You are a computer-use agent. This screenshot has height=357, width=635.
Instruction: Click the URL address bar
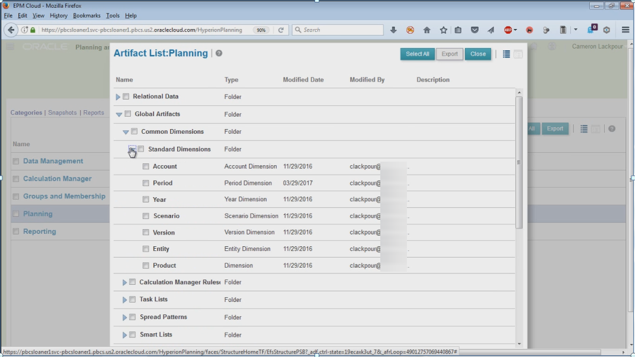142,30
